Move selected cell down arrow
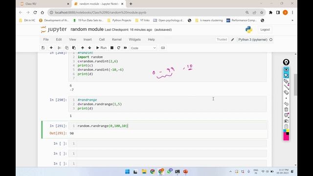 point(89,48)
